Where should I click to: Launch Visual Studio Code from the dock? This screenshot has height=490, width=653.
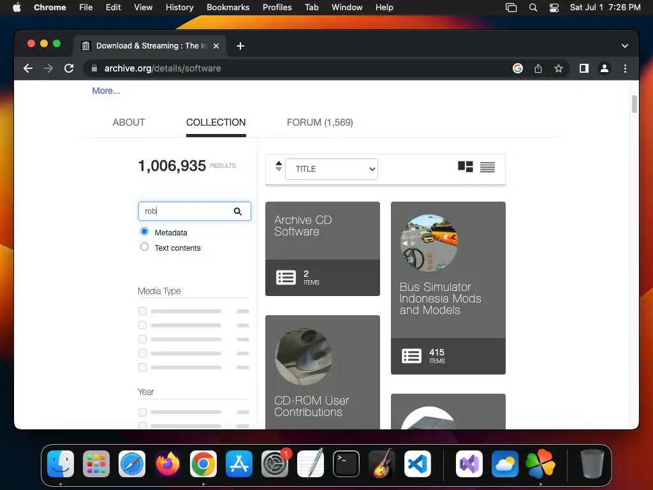[417, 464]
